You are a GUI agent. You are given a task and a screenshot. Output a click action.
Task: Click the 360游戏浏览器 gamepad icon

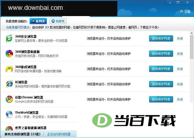pyautogui.click(x=9, y=69)
